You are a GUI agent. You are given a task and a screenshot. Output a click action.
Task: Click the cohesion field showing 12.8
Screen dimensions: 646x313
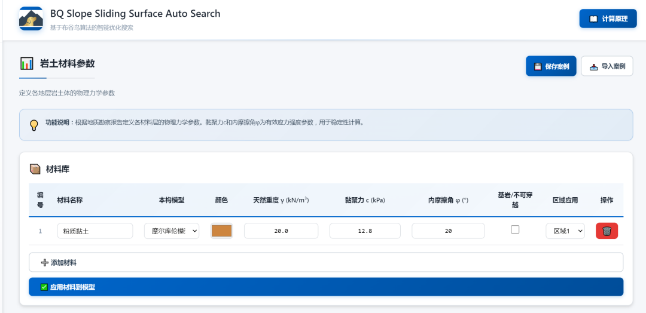[x=365, y=231]
